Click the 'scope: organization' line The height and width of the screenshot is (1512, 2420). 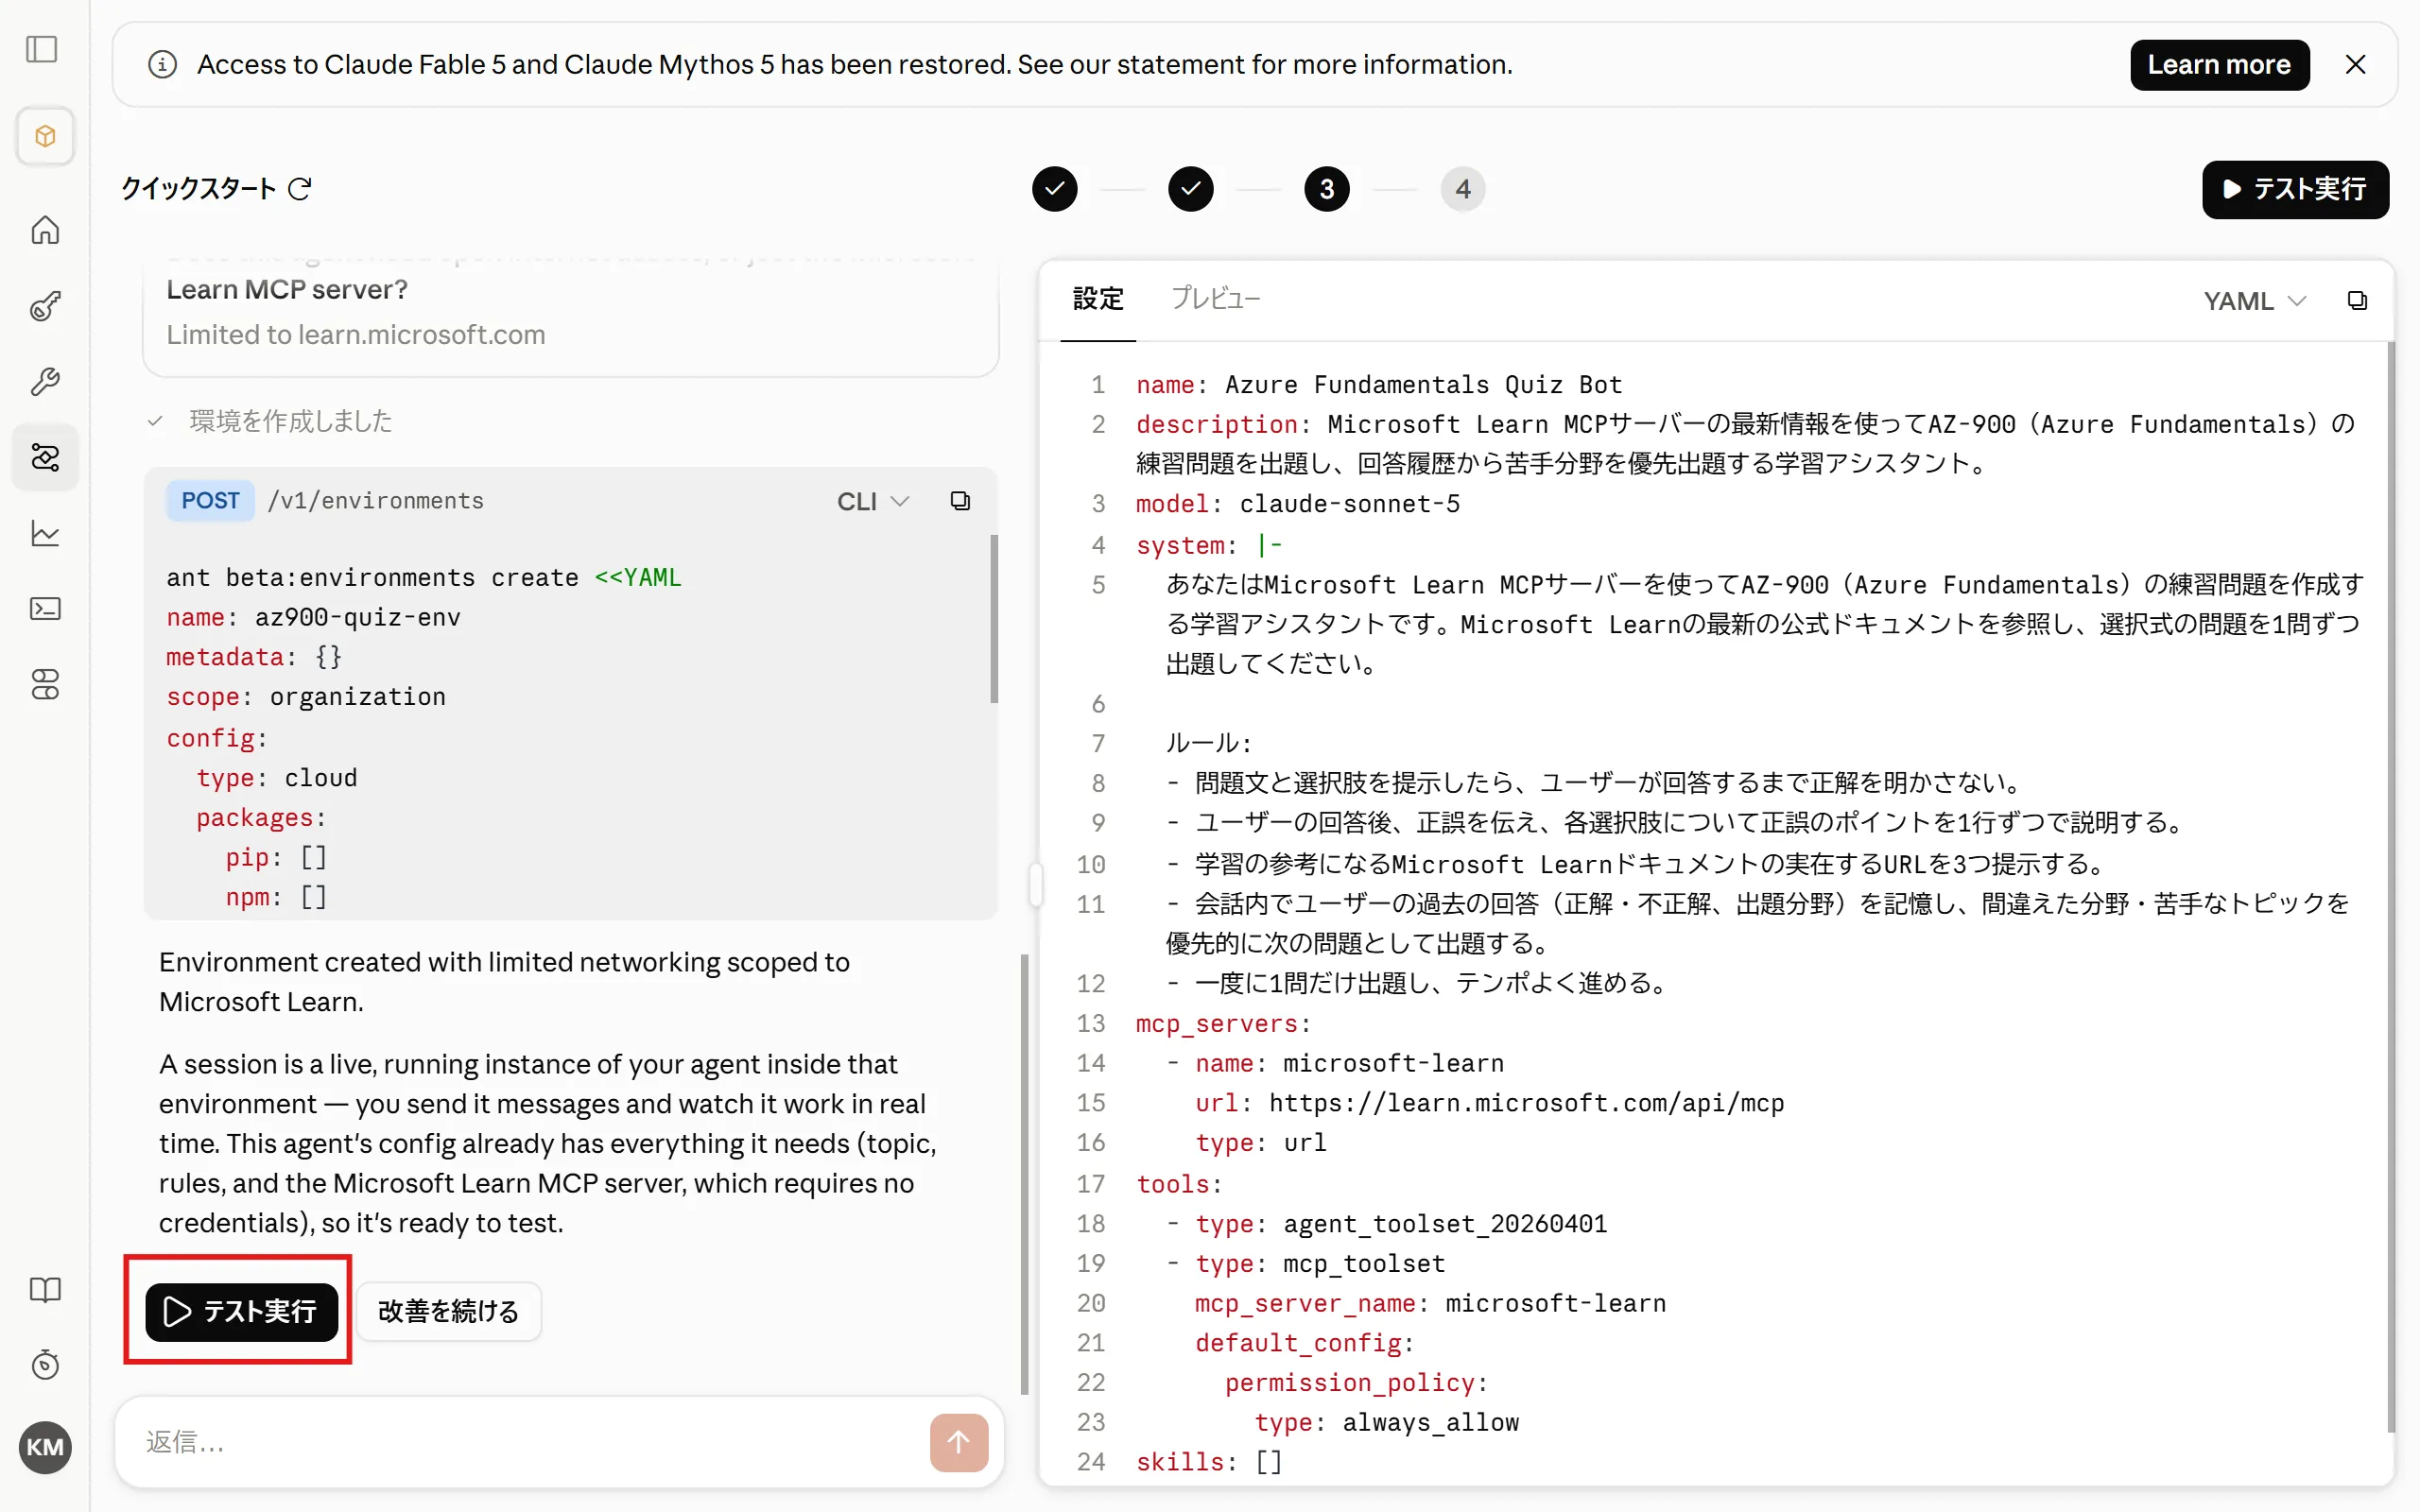[306, 697]
